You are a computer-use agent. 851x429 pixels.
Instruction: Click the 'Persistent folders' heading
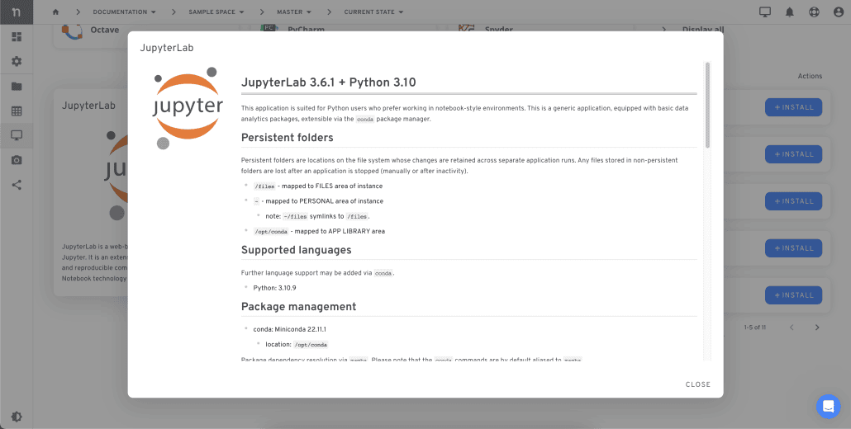[287, 138]
